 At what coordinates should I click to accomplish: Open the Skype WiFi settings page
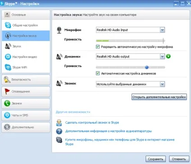(x=26, y=67)
